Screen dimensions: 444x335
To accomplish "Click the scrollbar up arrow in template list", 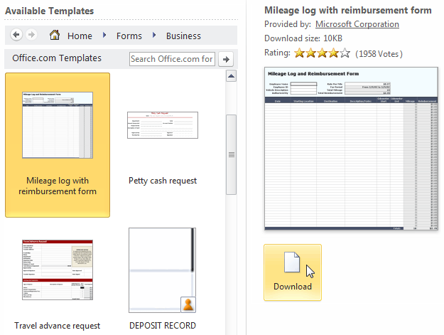I will point(231,75).
